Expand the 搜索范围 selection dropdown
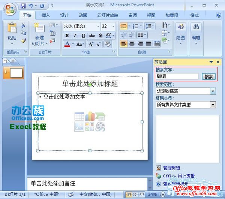The image size is (225, 199). 213,91
